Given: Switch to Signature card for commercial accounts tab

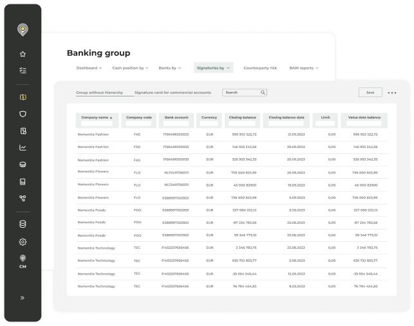Looking at the screenshot, I should [173, 93].
